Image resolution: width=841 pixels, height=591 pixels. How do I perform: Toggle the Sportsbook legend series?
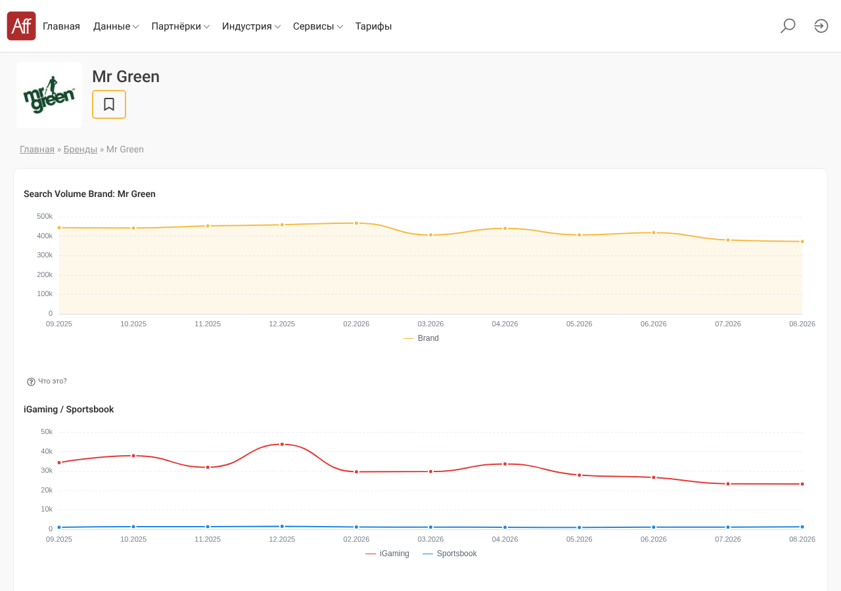coord(449,554)
